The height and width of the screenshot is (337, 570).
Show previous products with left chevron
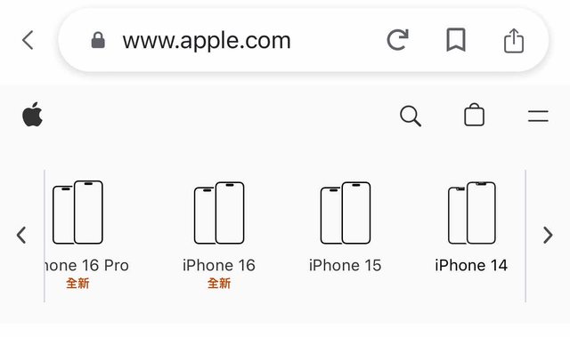coord(21,235)
